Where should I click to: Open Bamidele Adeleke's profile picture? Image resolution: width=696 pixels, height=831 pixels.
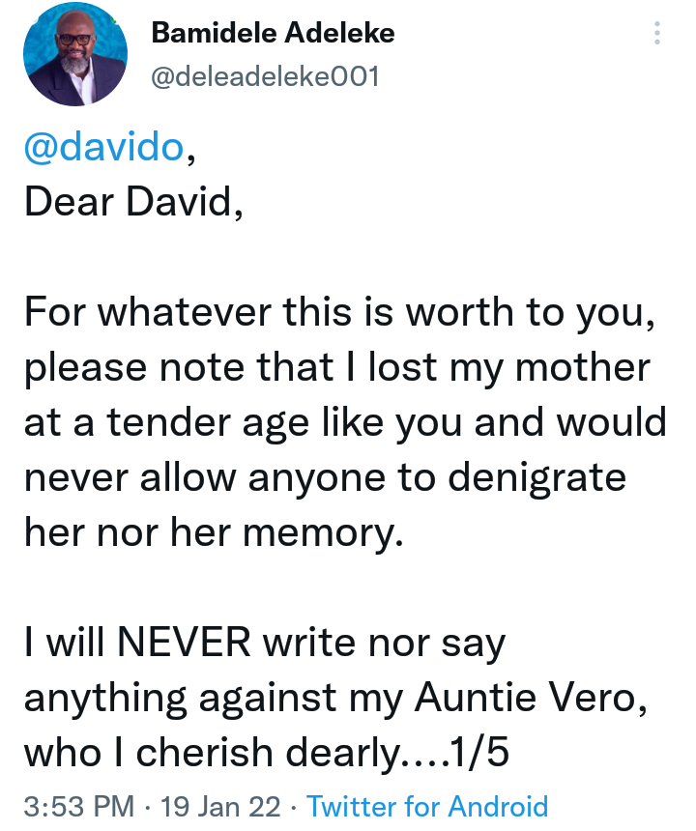click(75, 53)
